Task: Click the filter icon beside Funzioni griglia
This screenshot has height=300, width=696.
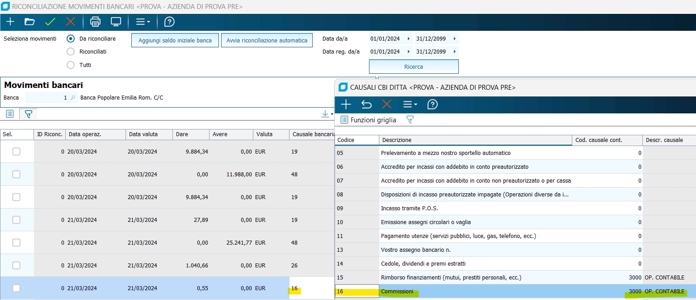Action: pos(410,120)
